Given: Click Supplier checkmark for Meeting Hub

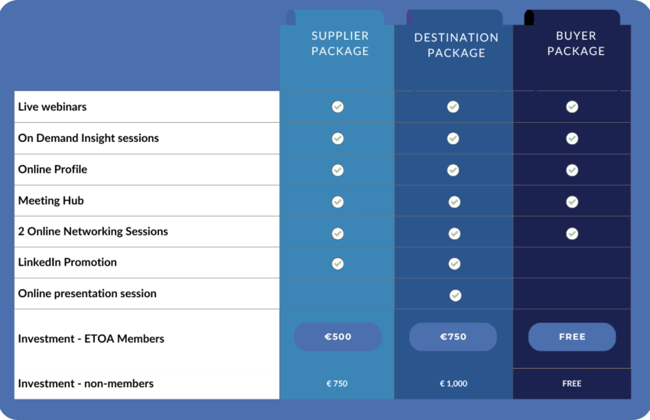Looking at the screenshot, I should point(338,202).
